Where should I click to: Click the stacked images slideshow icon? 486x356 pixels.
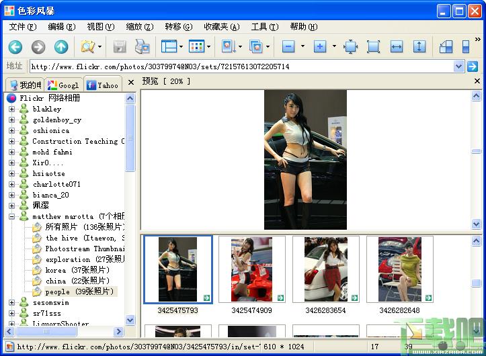[x=255, y=47]
